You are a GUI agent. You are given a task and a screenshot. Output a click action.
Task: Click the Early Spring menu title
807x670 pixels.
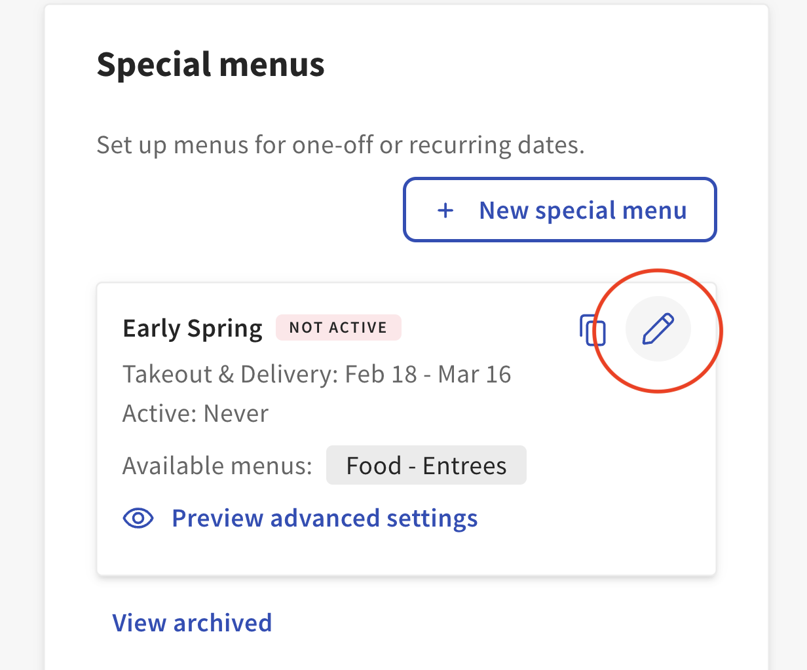[192, 328]
